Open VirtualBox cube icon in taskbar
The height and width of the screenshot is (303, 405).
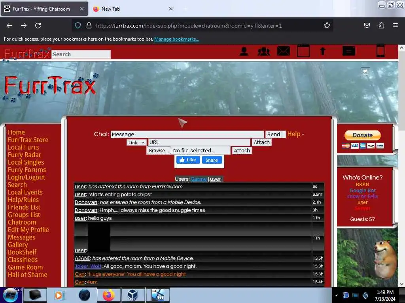pyautogui.click(x=133, y=295)
